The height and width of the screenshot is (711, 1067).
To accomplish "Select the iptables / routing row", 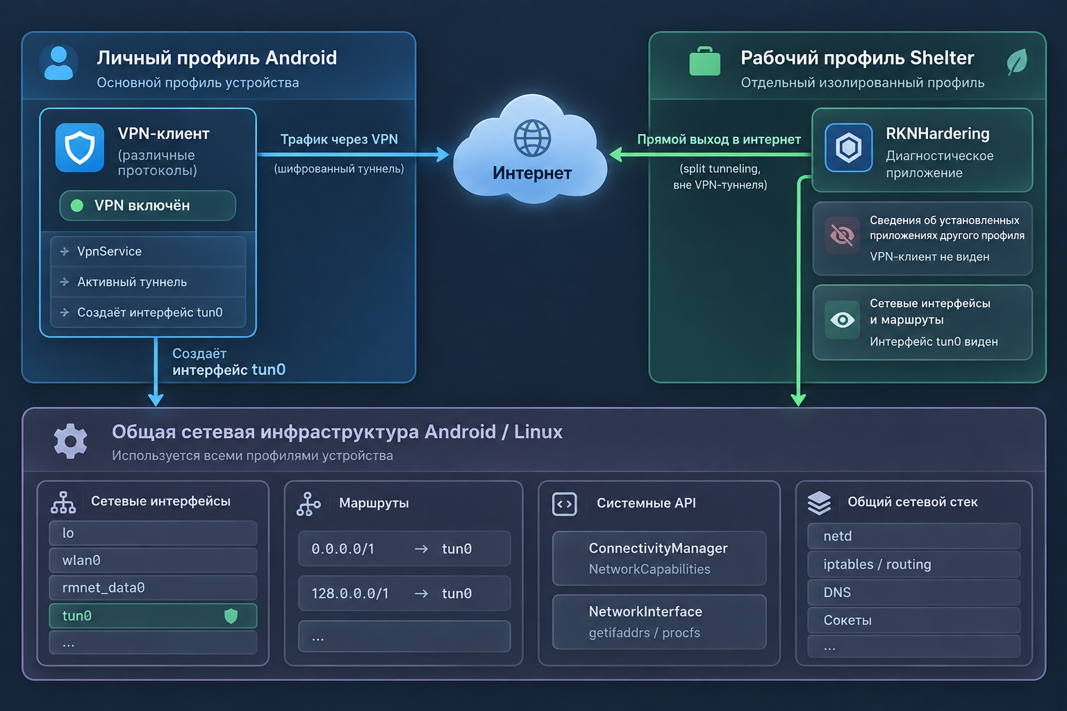I will point(913,564).
